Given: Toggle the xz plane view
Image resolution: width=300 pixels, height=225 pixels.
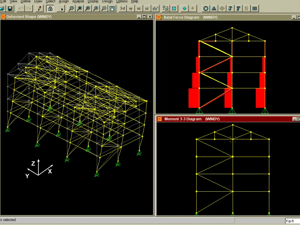Looking at the screenshot, I should (139, 9).
